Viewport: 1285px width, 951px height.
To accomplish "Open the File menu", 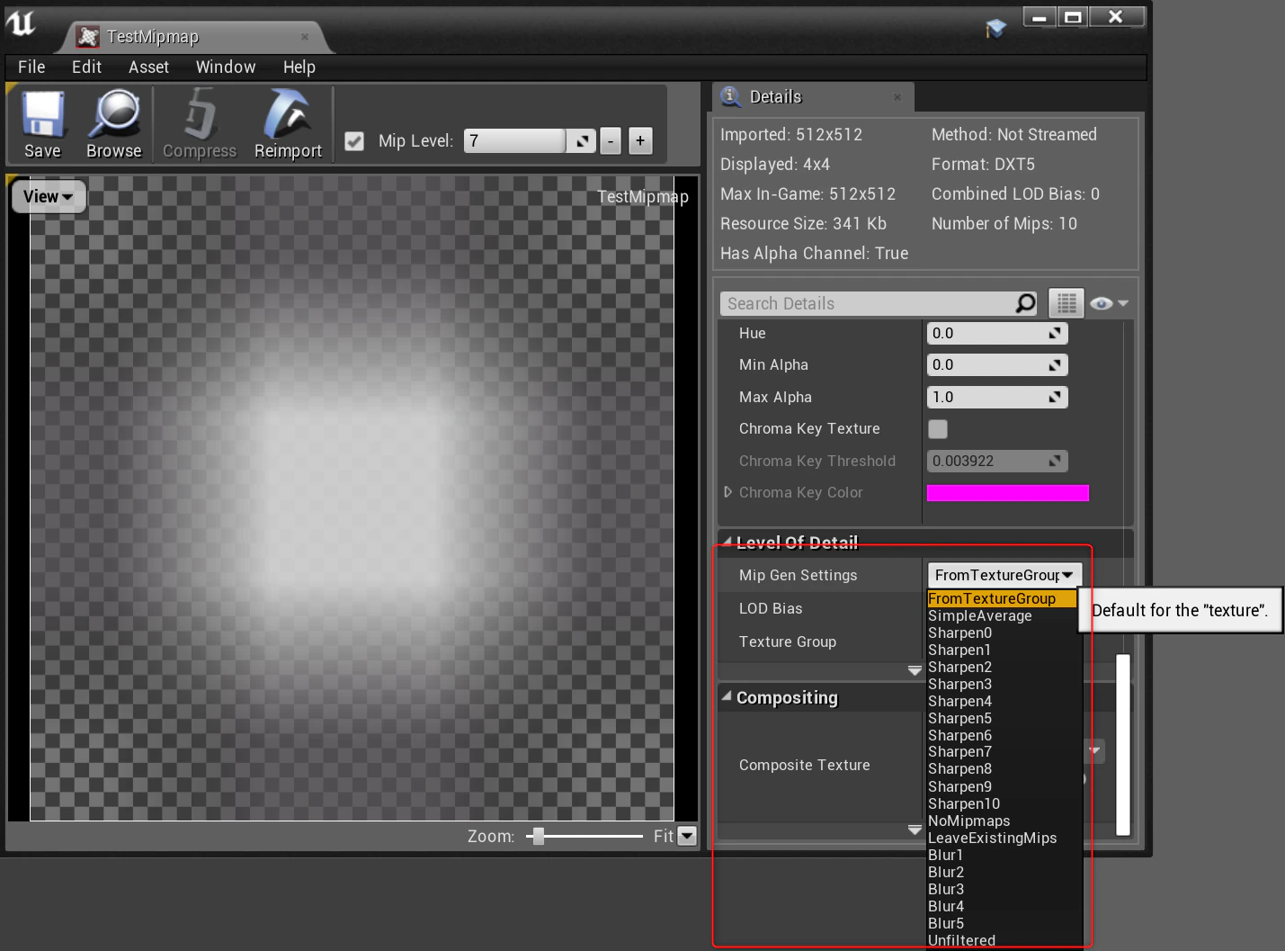I will [x=31, y=67].
